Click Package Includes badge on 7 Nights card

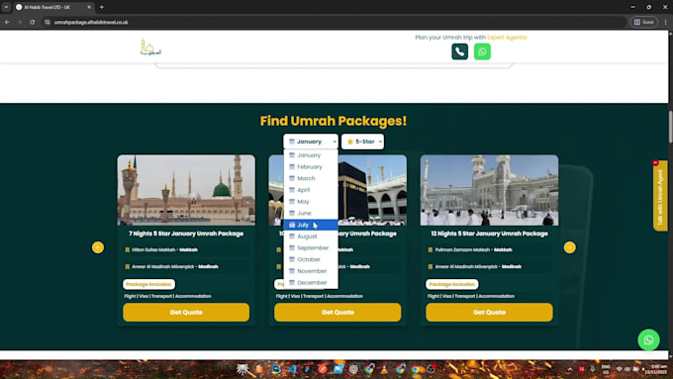pos(148,284)
